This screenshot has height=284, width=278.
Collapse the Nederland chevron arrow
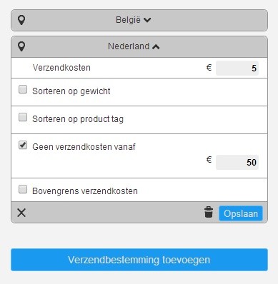pos(156,47)
